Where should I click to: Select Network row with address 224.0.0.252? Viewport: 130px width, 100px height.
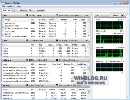point(45,76)
